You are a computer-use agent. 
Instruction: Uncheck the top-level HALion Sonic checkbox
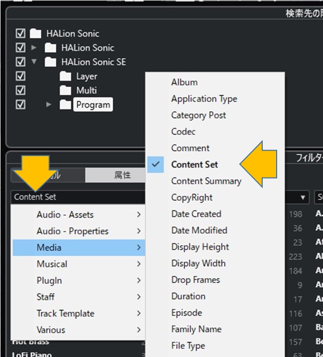[x=20, y=33]
